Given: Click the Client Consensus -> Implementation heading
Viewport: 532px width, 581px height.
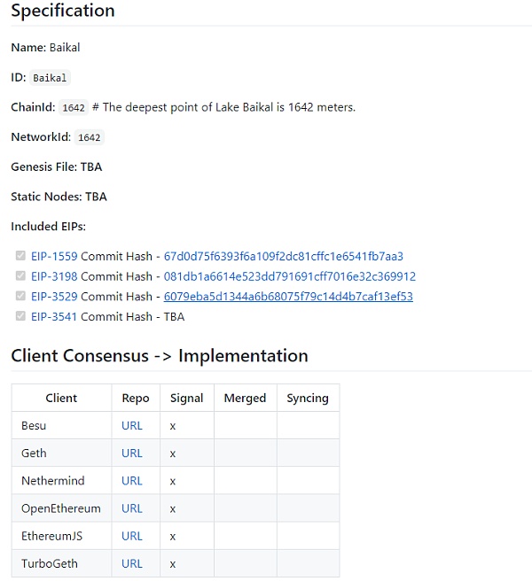Looking at the screenshot, I should 160,356.
